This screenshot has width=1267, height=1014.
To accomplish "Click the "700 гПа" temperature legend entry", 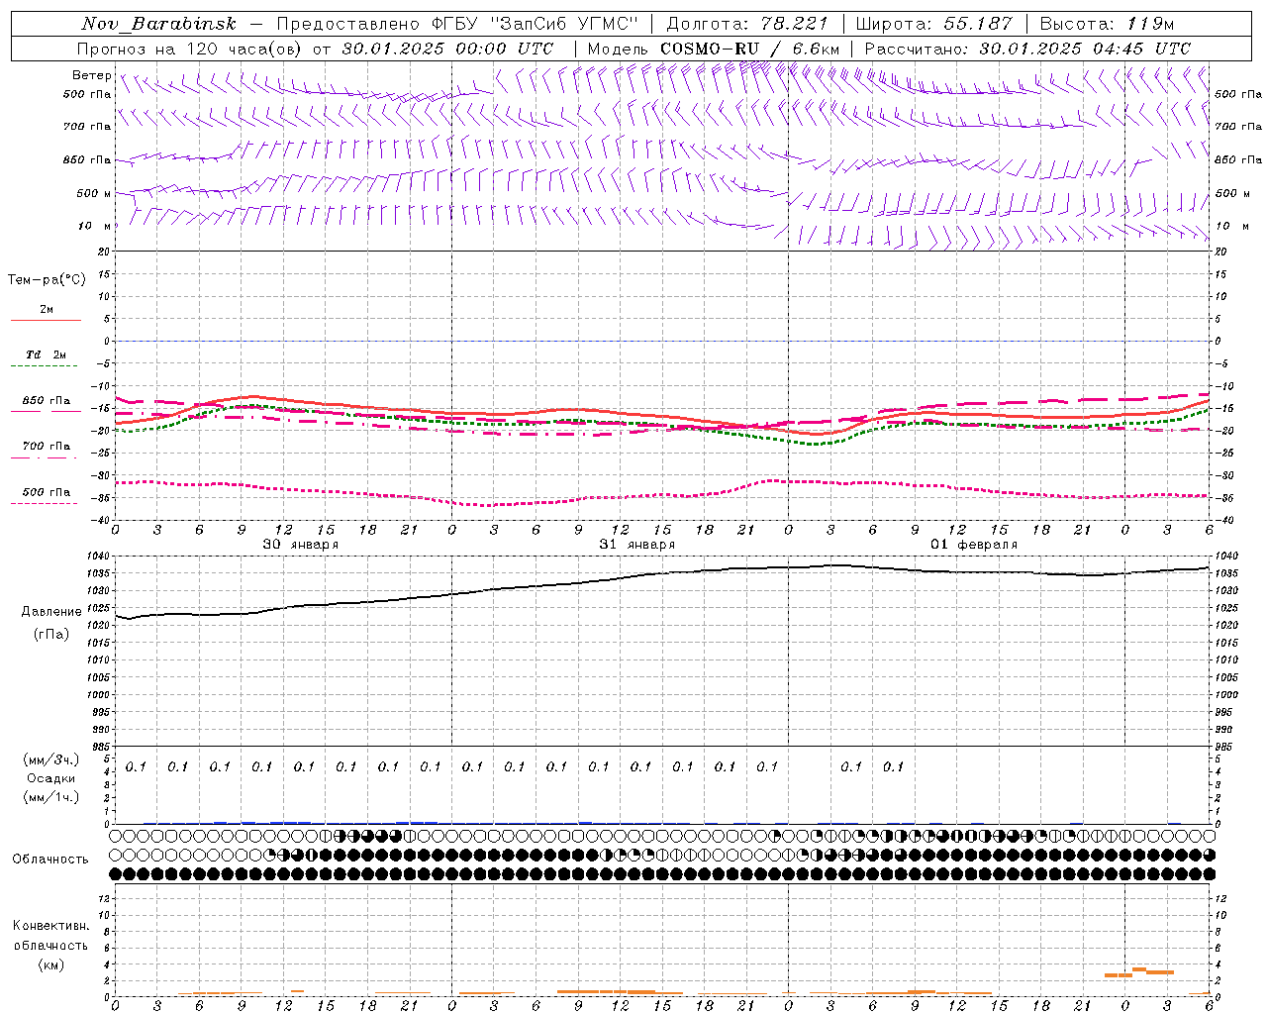I will 47,446.
